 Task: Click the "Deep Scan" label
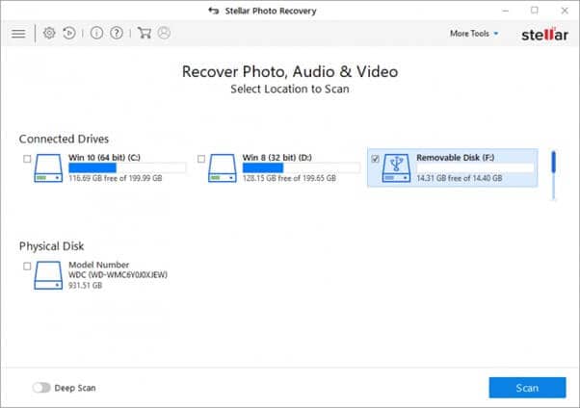click(x=75, y=388)
